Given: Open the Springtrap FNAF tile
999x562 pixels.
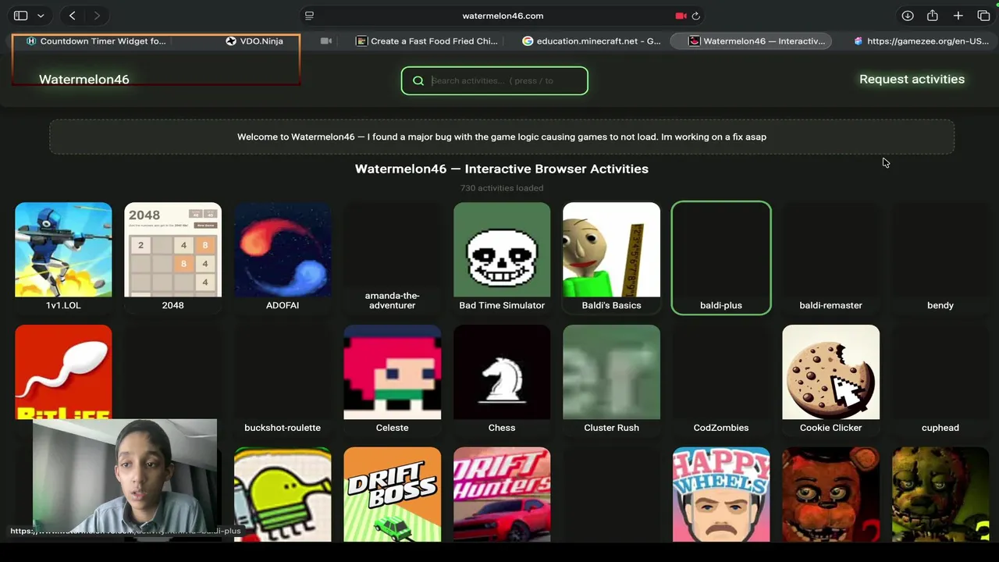Looking at the screenshot, I should (x=940, y=495).
